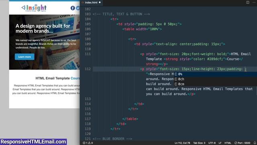Click the 'text-align: center' td code line
This screenshot has width=257, height=145.
tap(179, 44)
